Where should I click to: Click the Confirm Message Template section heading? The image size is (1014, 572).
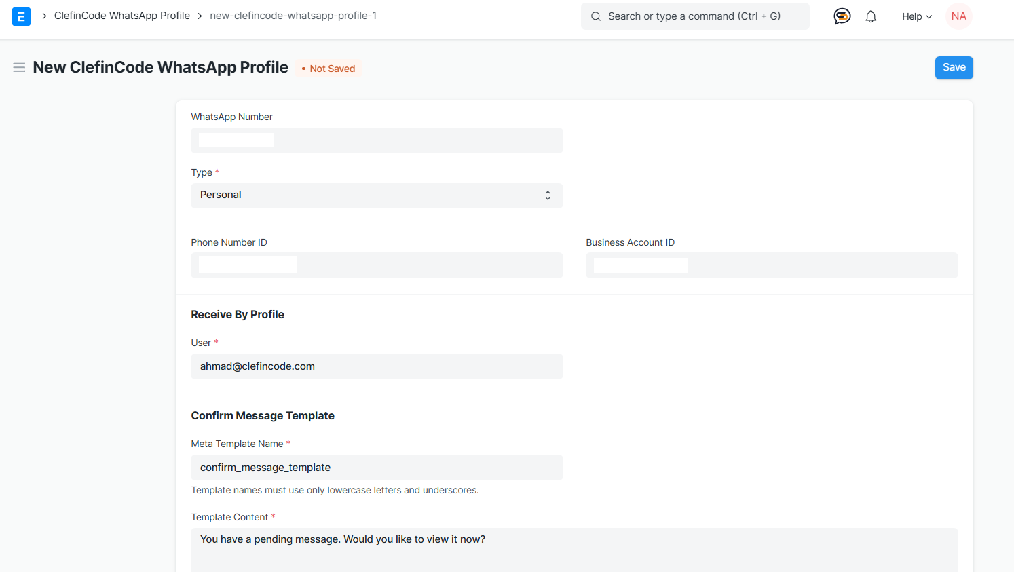pyautogui.click(x=263, y=415)
